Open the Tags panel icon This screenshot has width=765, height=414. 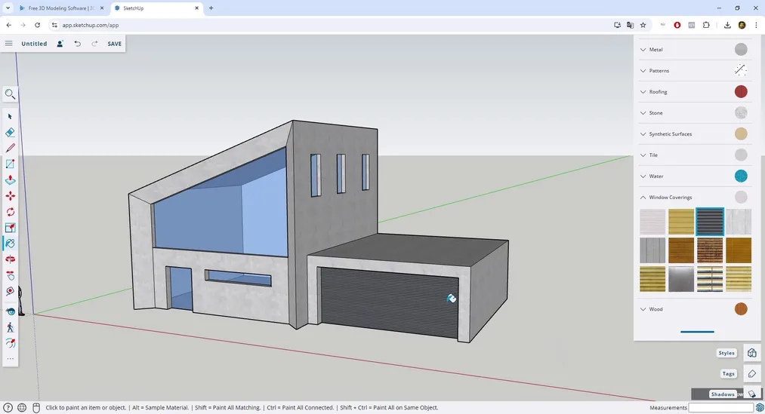(x=751, y=373)
